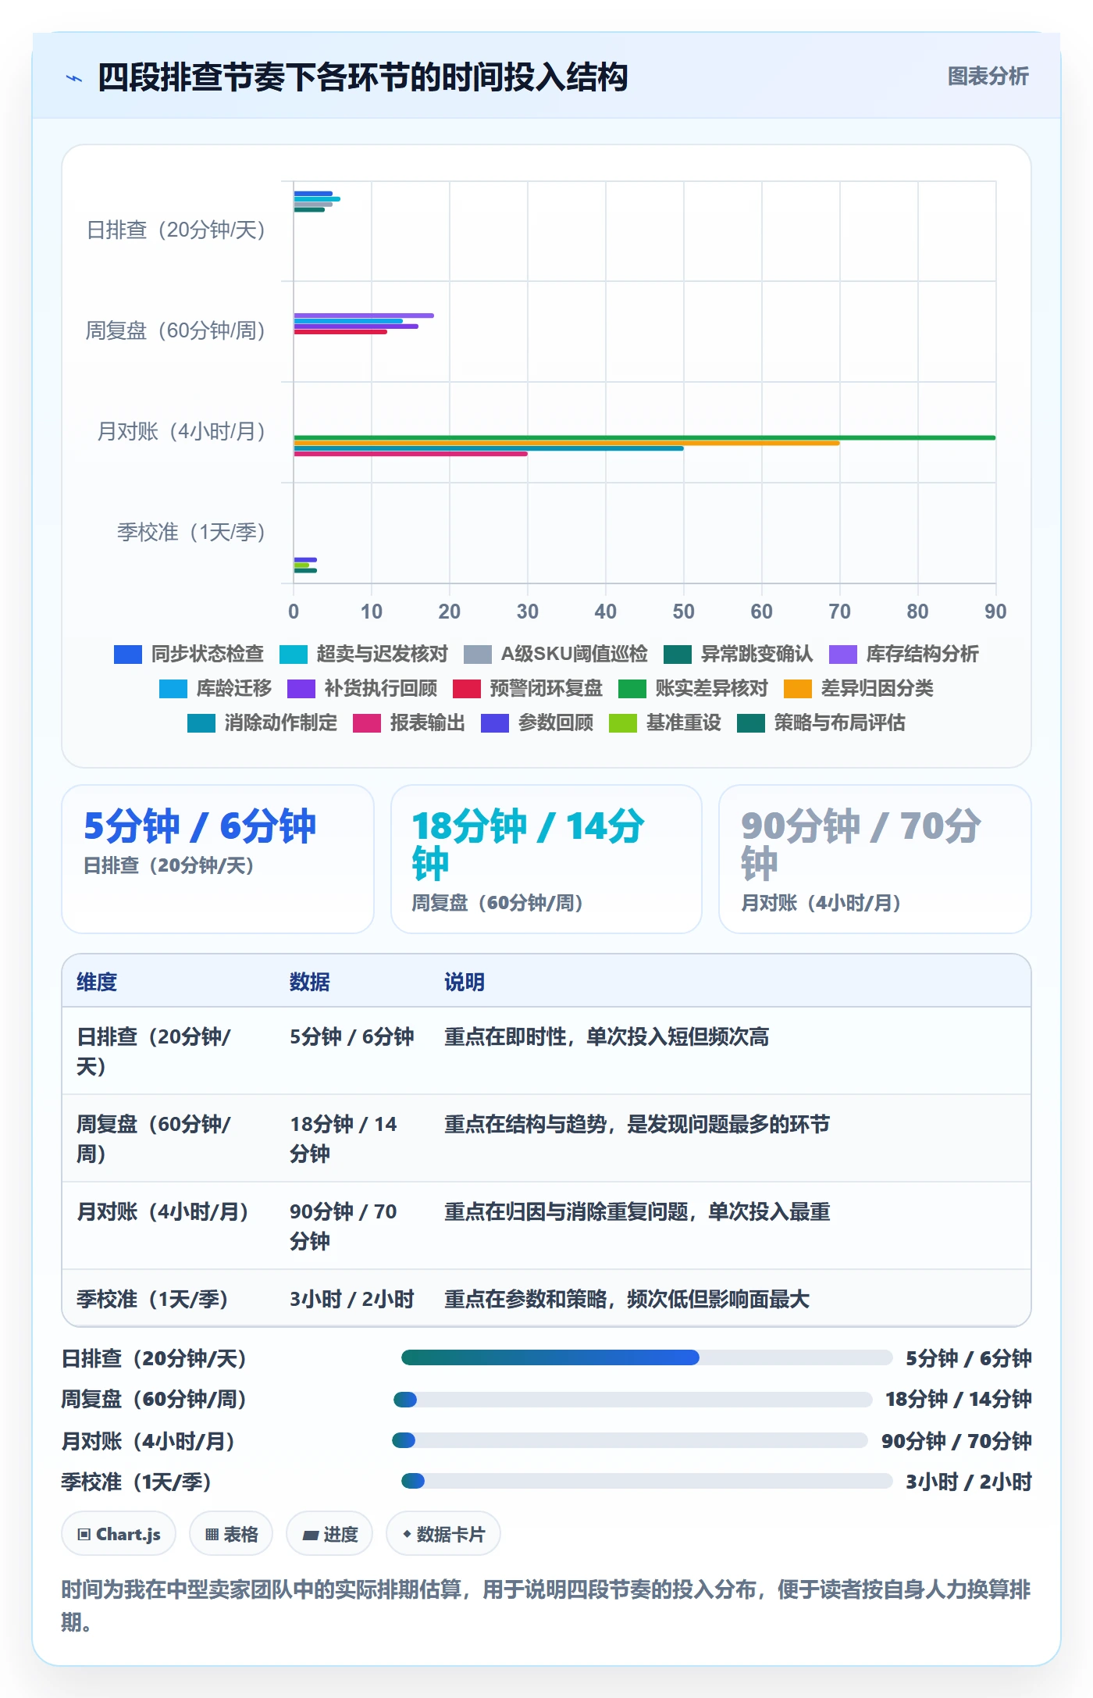Image resolution: width=1093 pixels, height=1698 pixels.
Task: Click the 季校准 progress bar
Action: coord(646,1481)
